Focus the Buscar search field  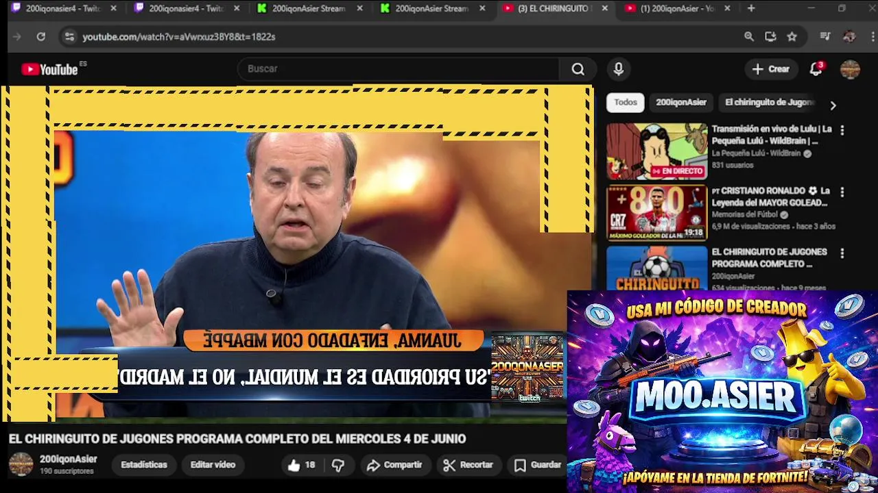pyautogui.click(x=398, y=69)
